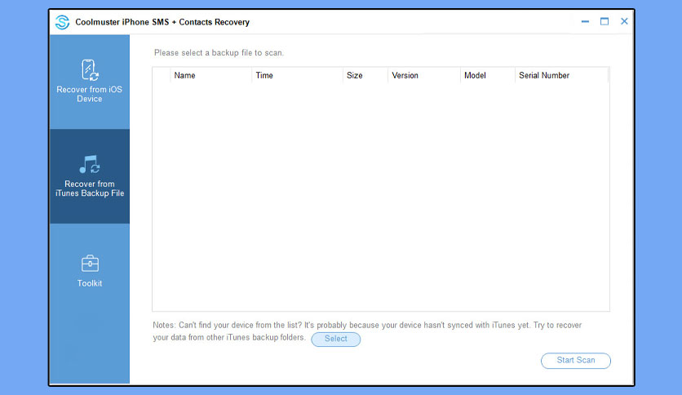Click the Start Scan button
682x395 pixels.
click(575, 360)
